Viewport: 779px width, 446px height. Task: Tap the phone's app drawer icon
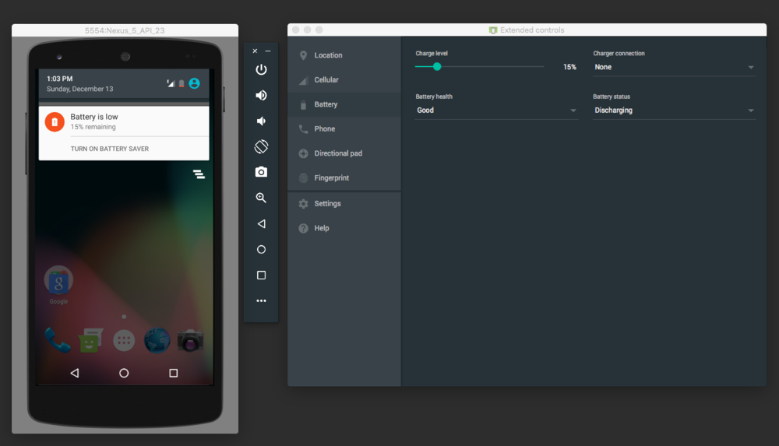124,340
